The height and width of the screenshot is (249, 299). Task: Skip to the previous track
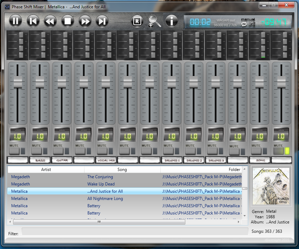(x=33, y=21)
